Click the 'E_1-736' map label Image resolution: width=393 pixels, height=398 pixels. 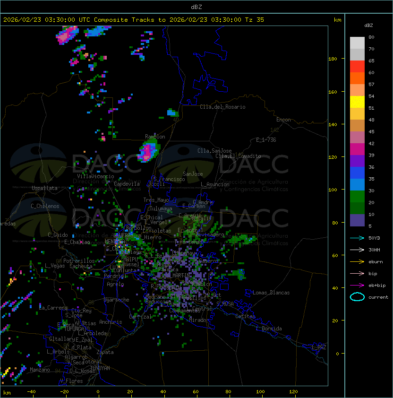tap(266, 140)
